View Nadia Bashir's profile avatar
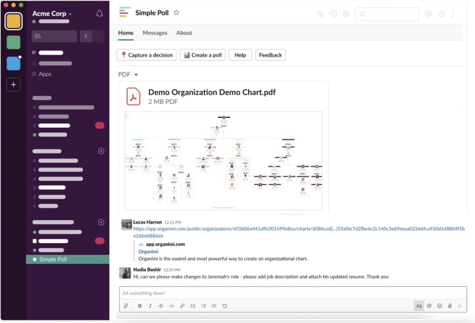This screenshot has height=323, width=475. point(125,273)
